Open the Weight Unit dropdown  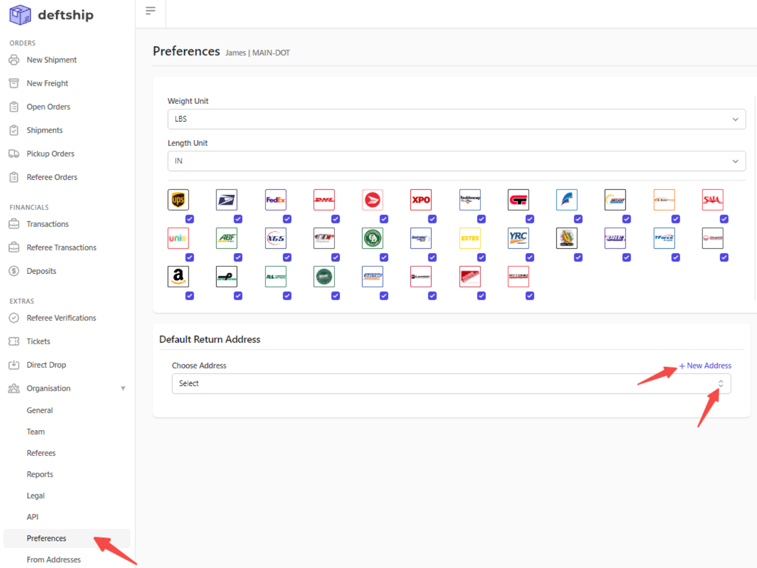[x=457, y=119]
